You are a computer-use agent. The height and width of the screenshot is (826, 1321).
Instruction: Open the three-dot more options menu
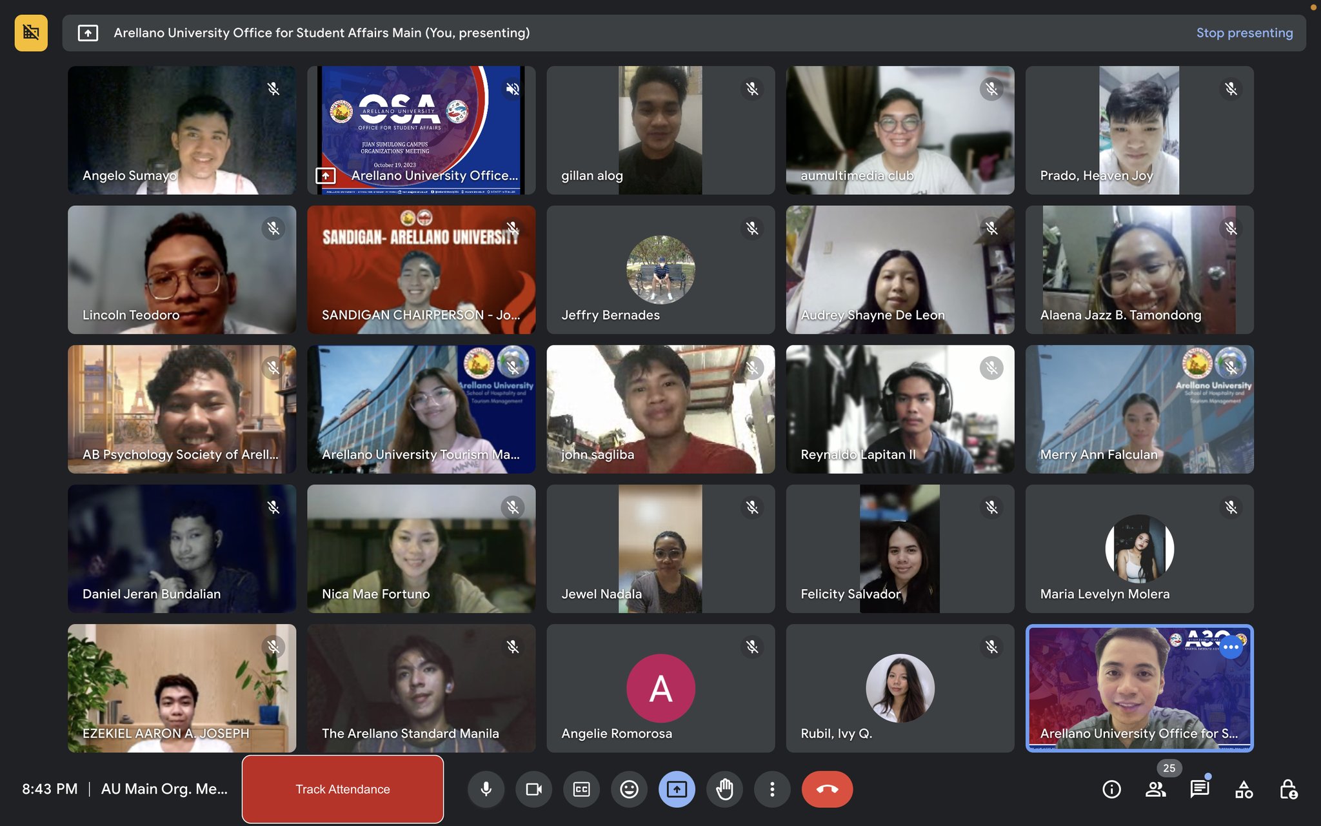click(772, 789)
